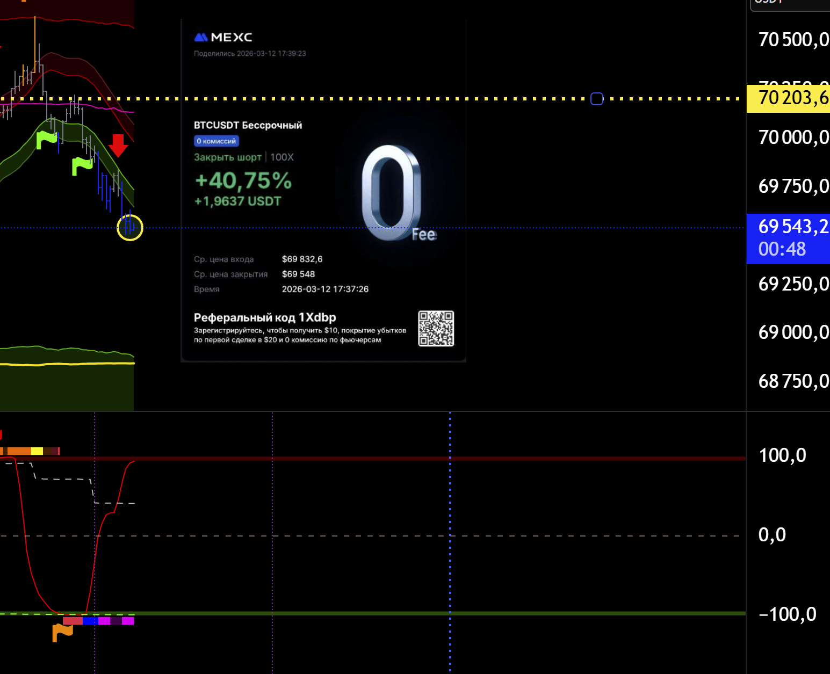The width and height of the screenshot is (830, 674).
Task: Click the blue 69 543,2 current price label
Action: pyautogui.click(x=789, y=227)
